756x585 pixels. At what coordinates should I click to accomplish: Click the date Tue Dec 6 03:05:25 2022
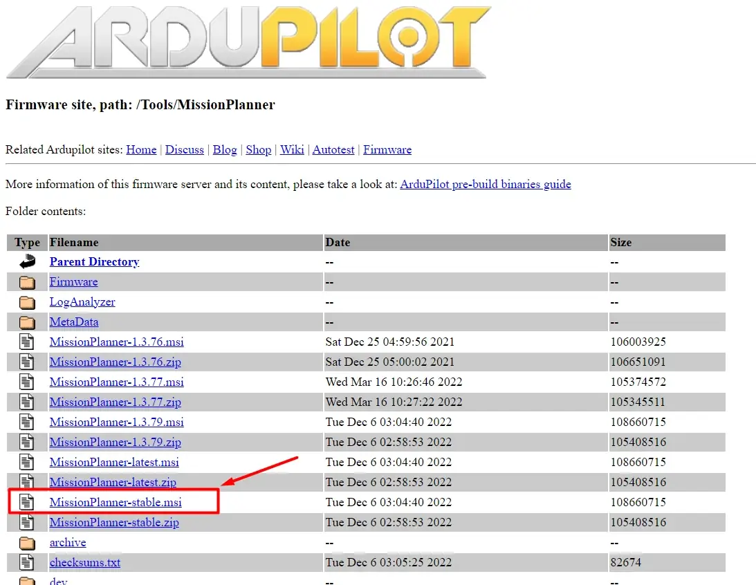click(x=389, y=562)
